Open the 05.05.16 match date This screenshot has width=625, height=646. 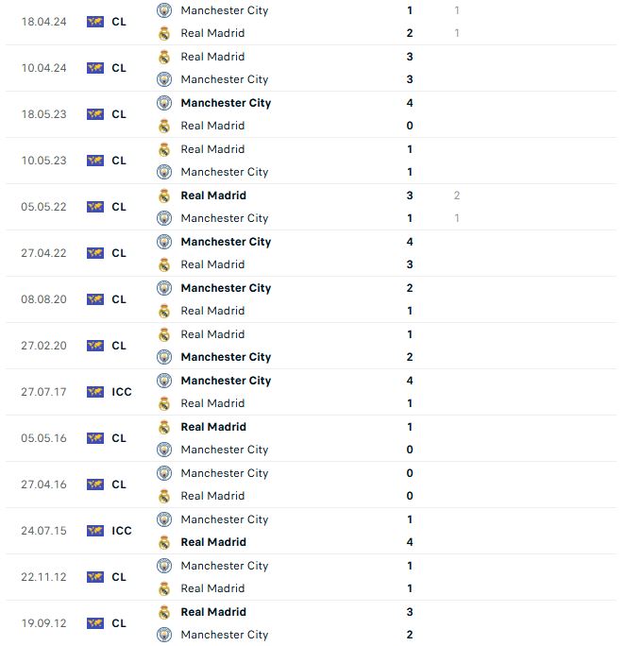click(x=43, y=438)
